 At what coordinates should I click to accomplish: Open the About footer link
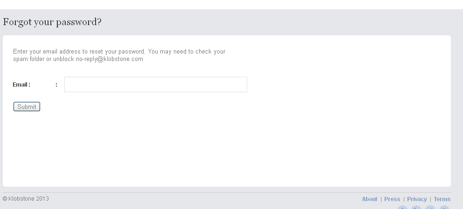coord(369,199)
